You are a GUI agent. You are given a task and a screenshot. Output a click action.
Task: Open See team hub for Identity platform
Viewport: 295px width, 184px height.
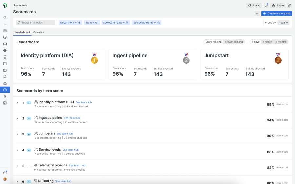[84, 102]
